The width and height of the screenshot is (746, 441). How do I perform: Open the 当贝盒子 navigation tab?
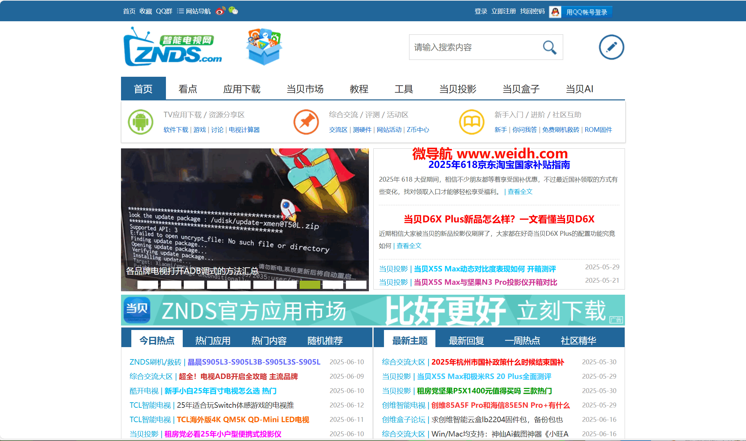click(521, 89)
